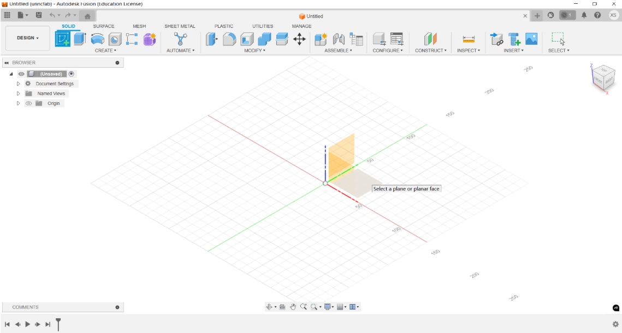Click the Measure tool icon
Viewport: 622px width, 333px height.
pos(469,39)
